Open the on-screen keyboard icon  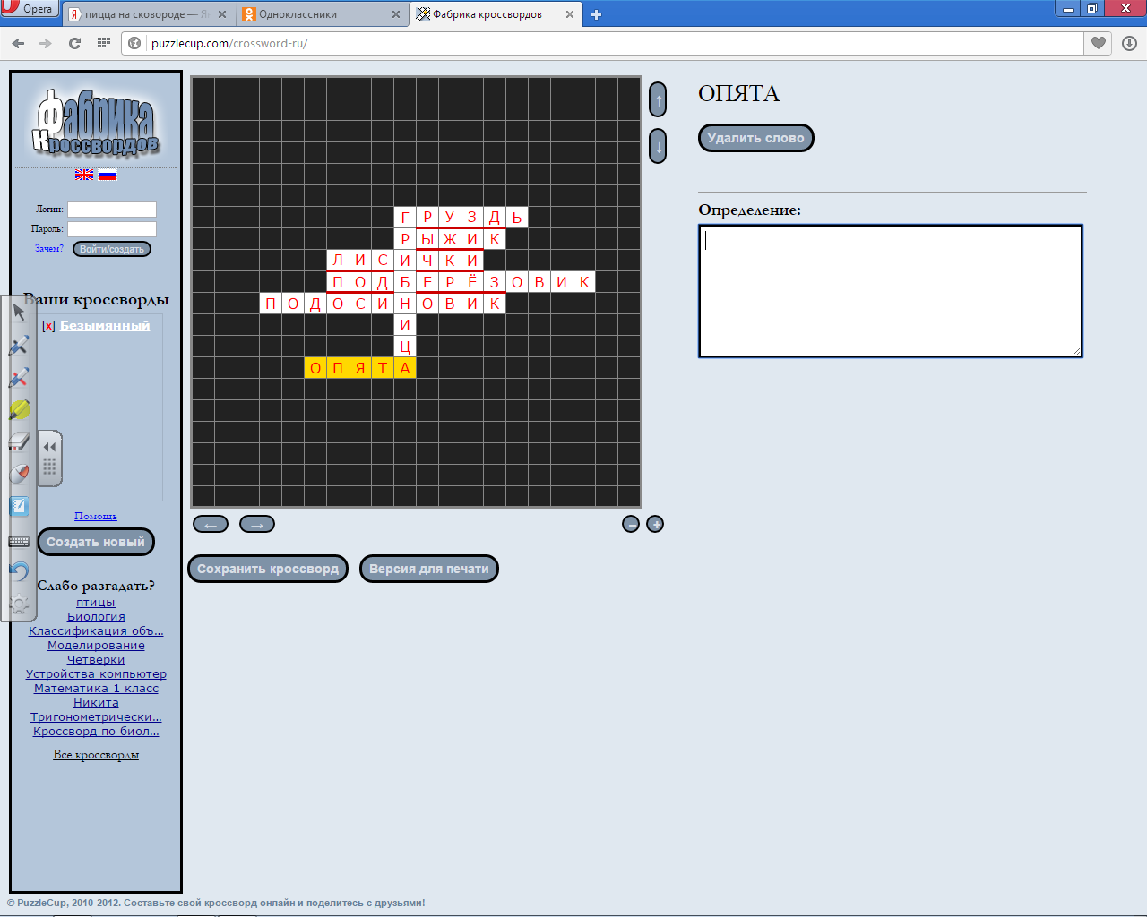click(19, 541)
